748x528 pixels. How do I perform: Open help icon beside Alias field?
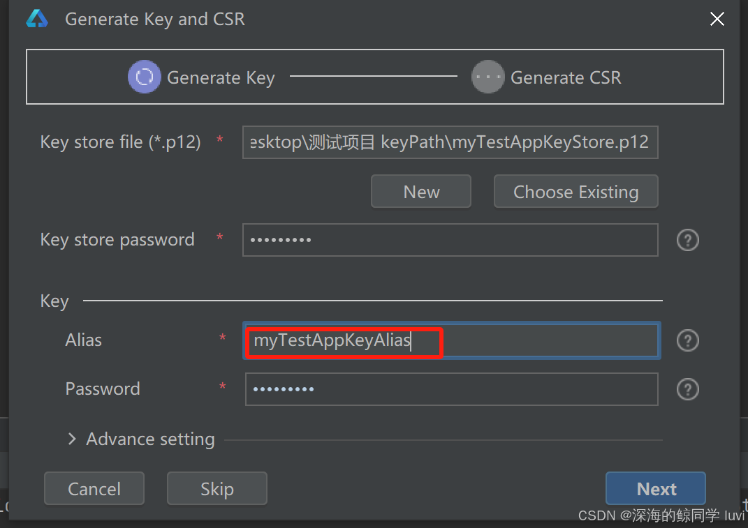point(687,340)
